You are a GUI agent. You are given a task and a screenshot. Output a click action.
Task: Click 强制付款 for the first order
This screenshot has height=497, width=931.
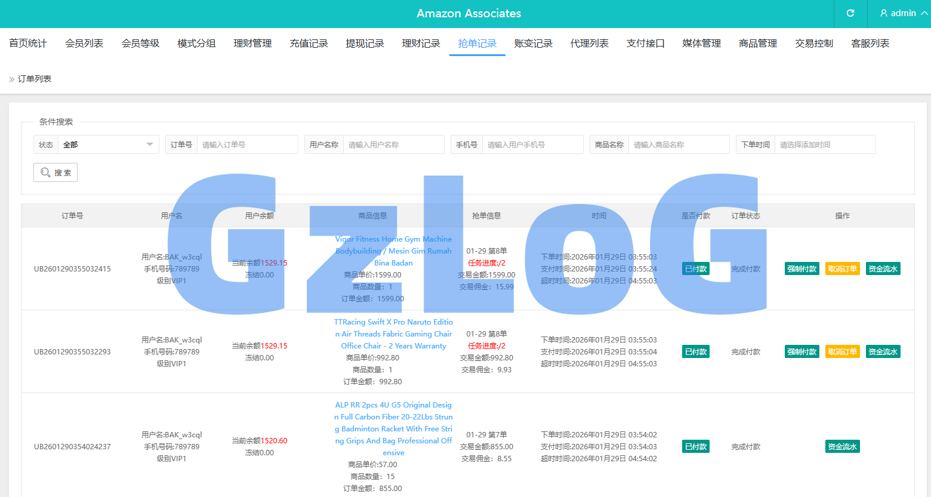801,268
